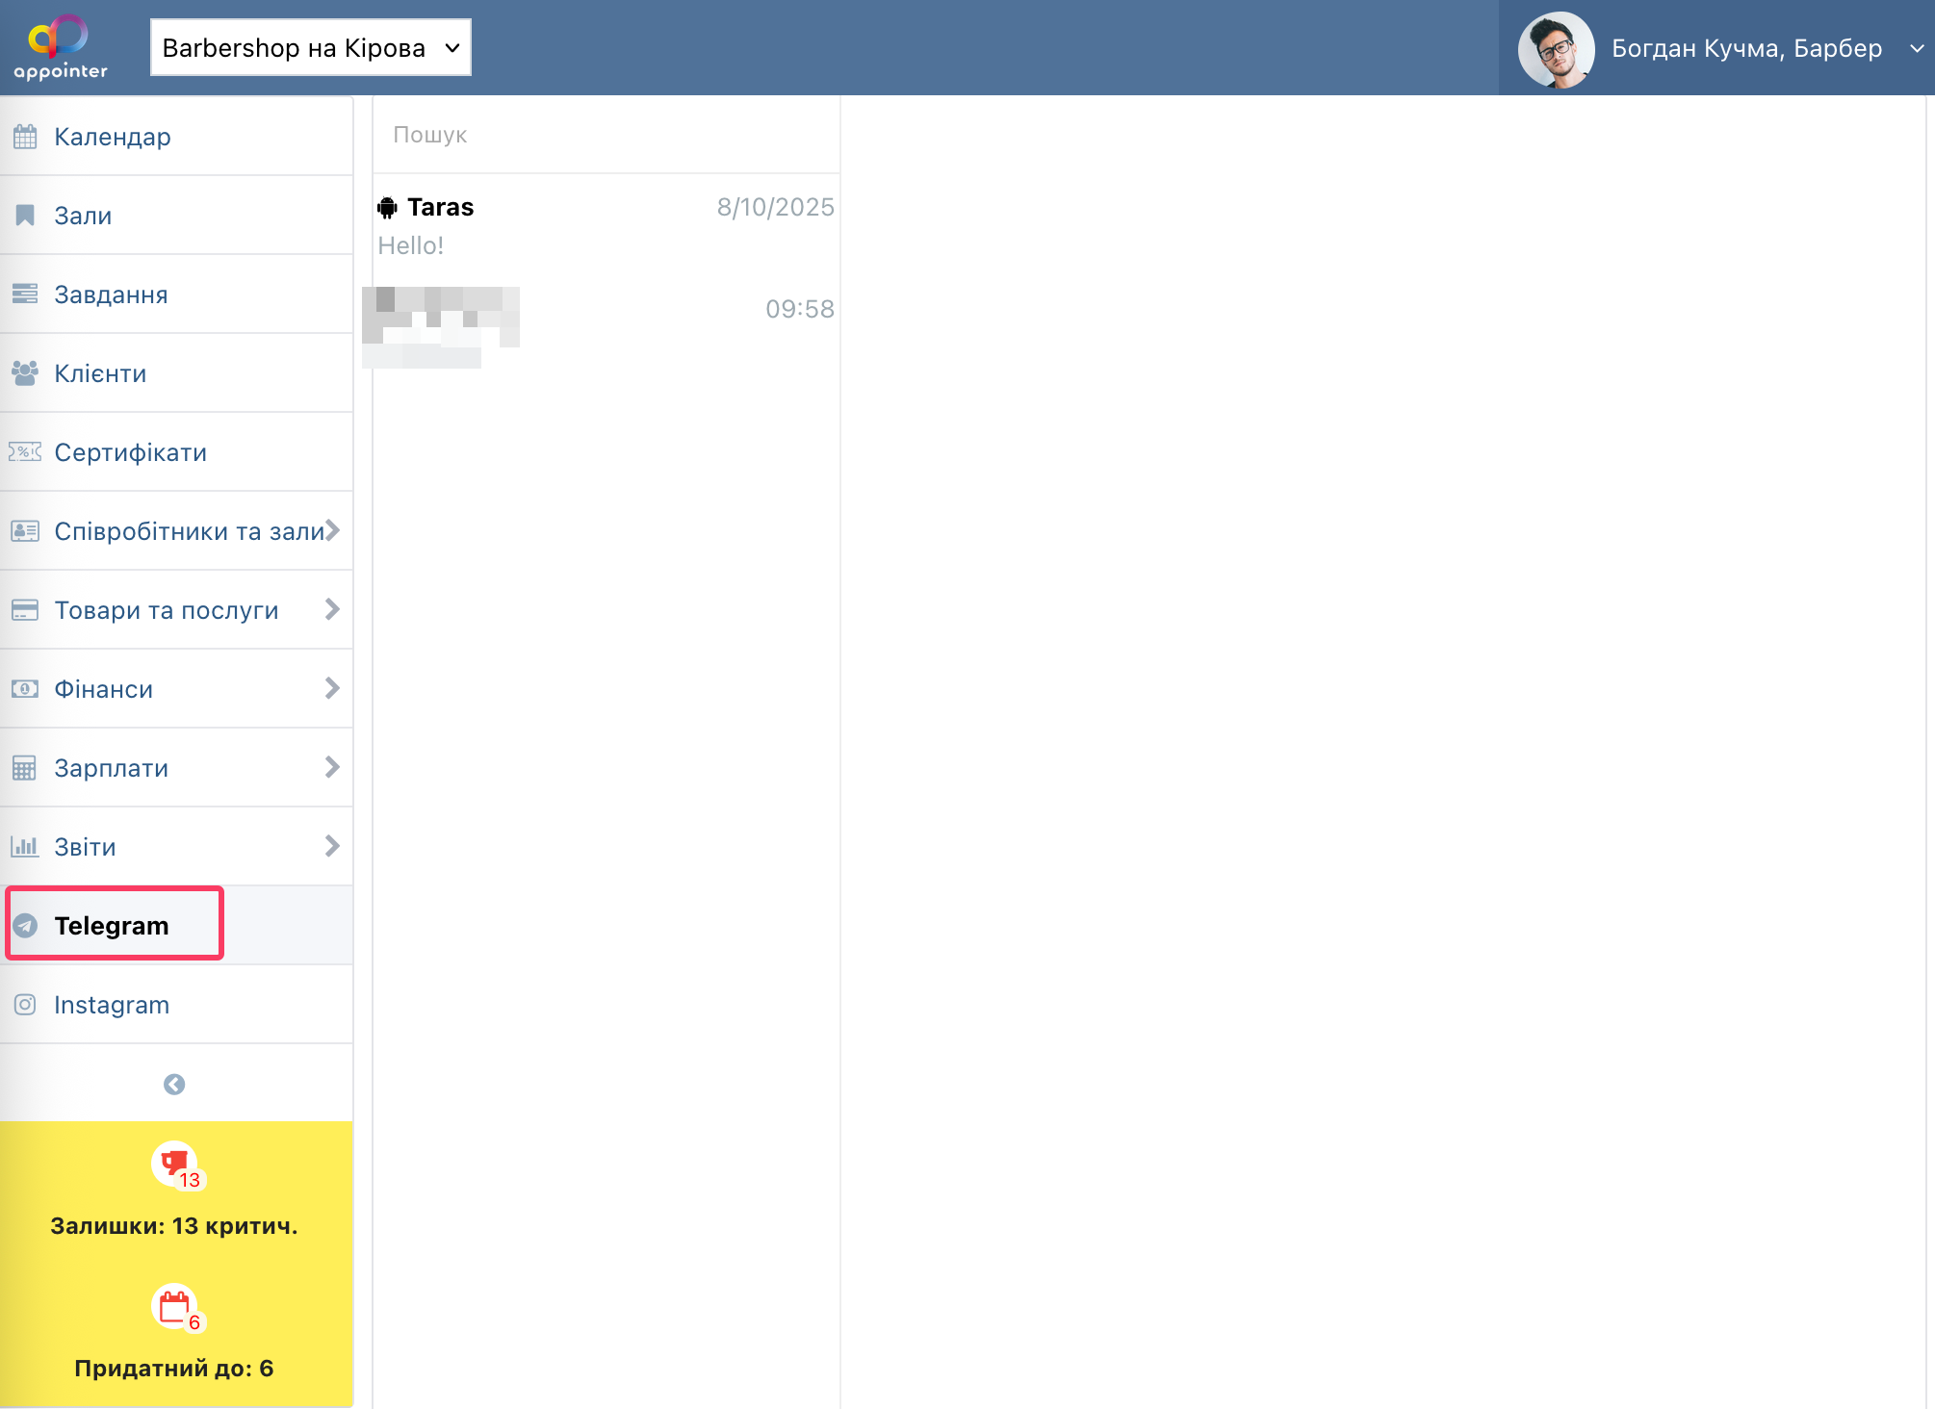Open the Barbershop на Кірова location dropdown
Viewport: 1935px width, 1409px height.
click(x=310, y=48)
